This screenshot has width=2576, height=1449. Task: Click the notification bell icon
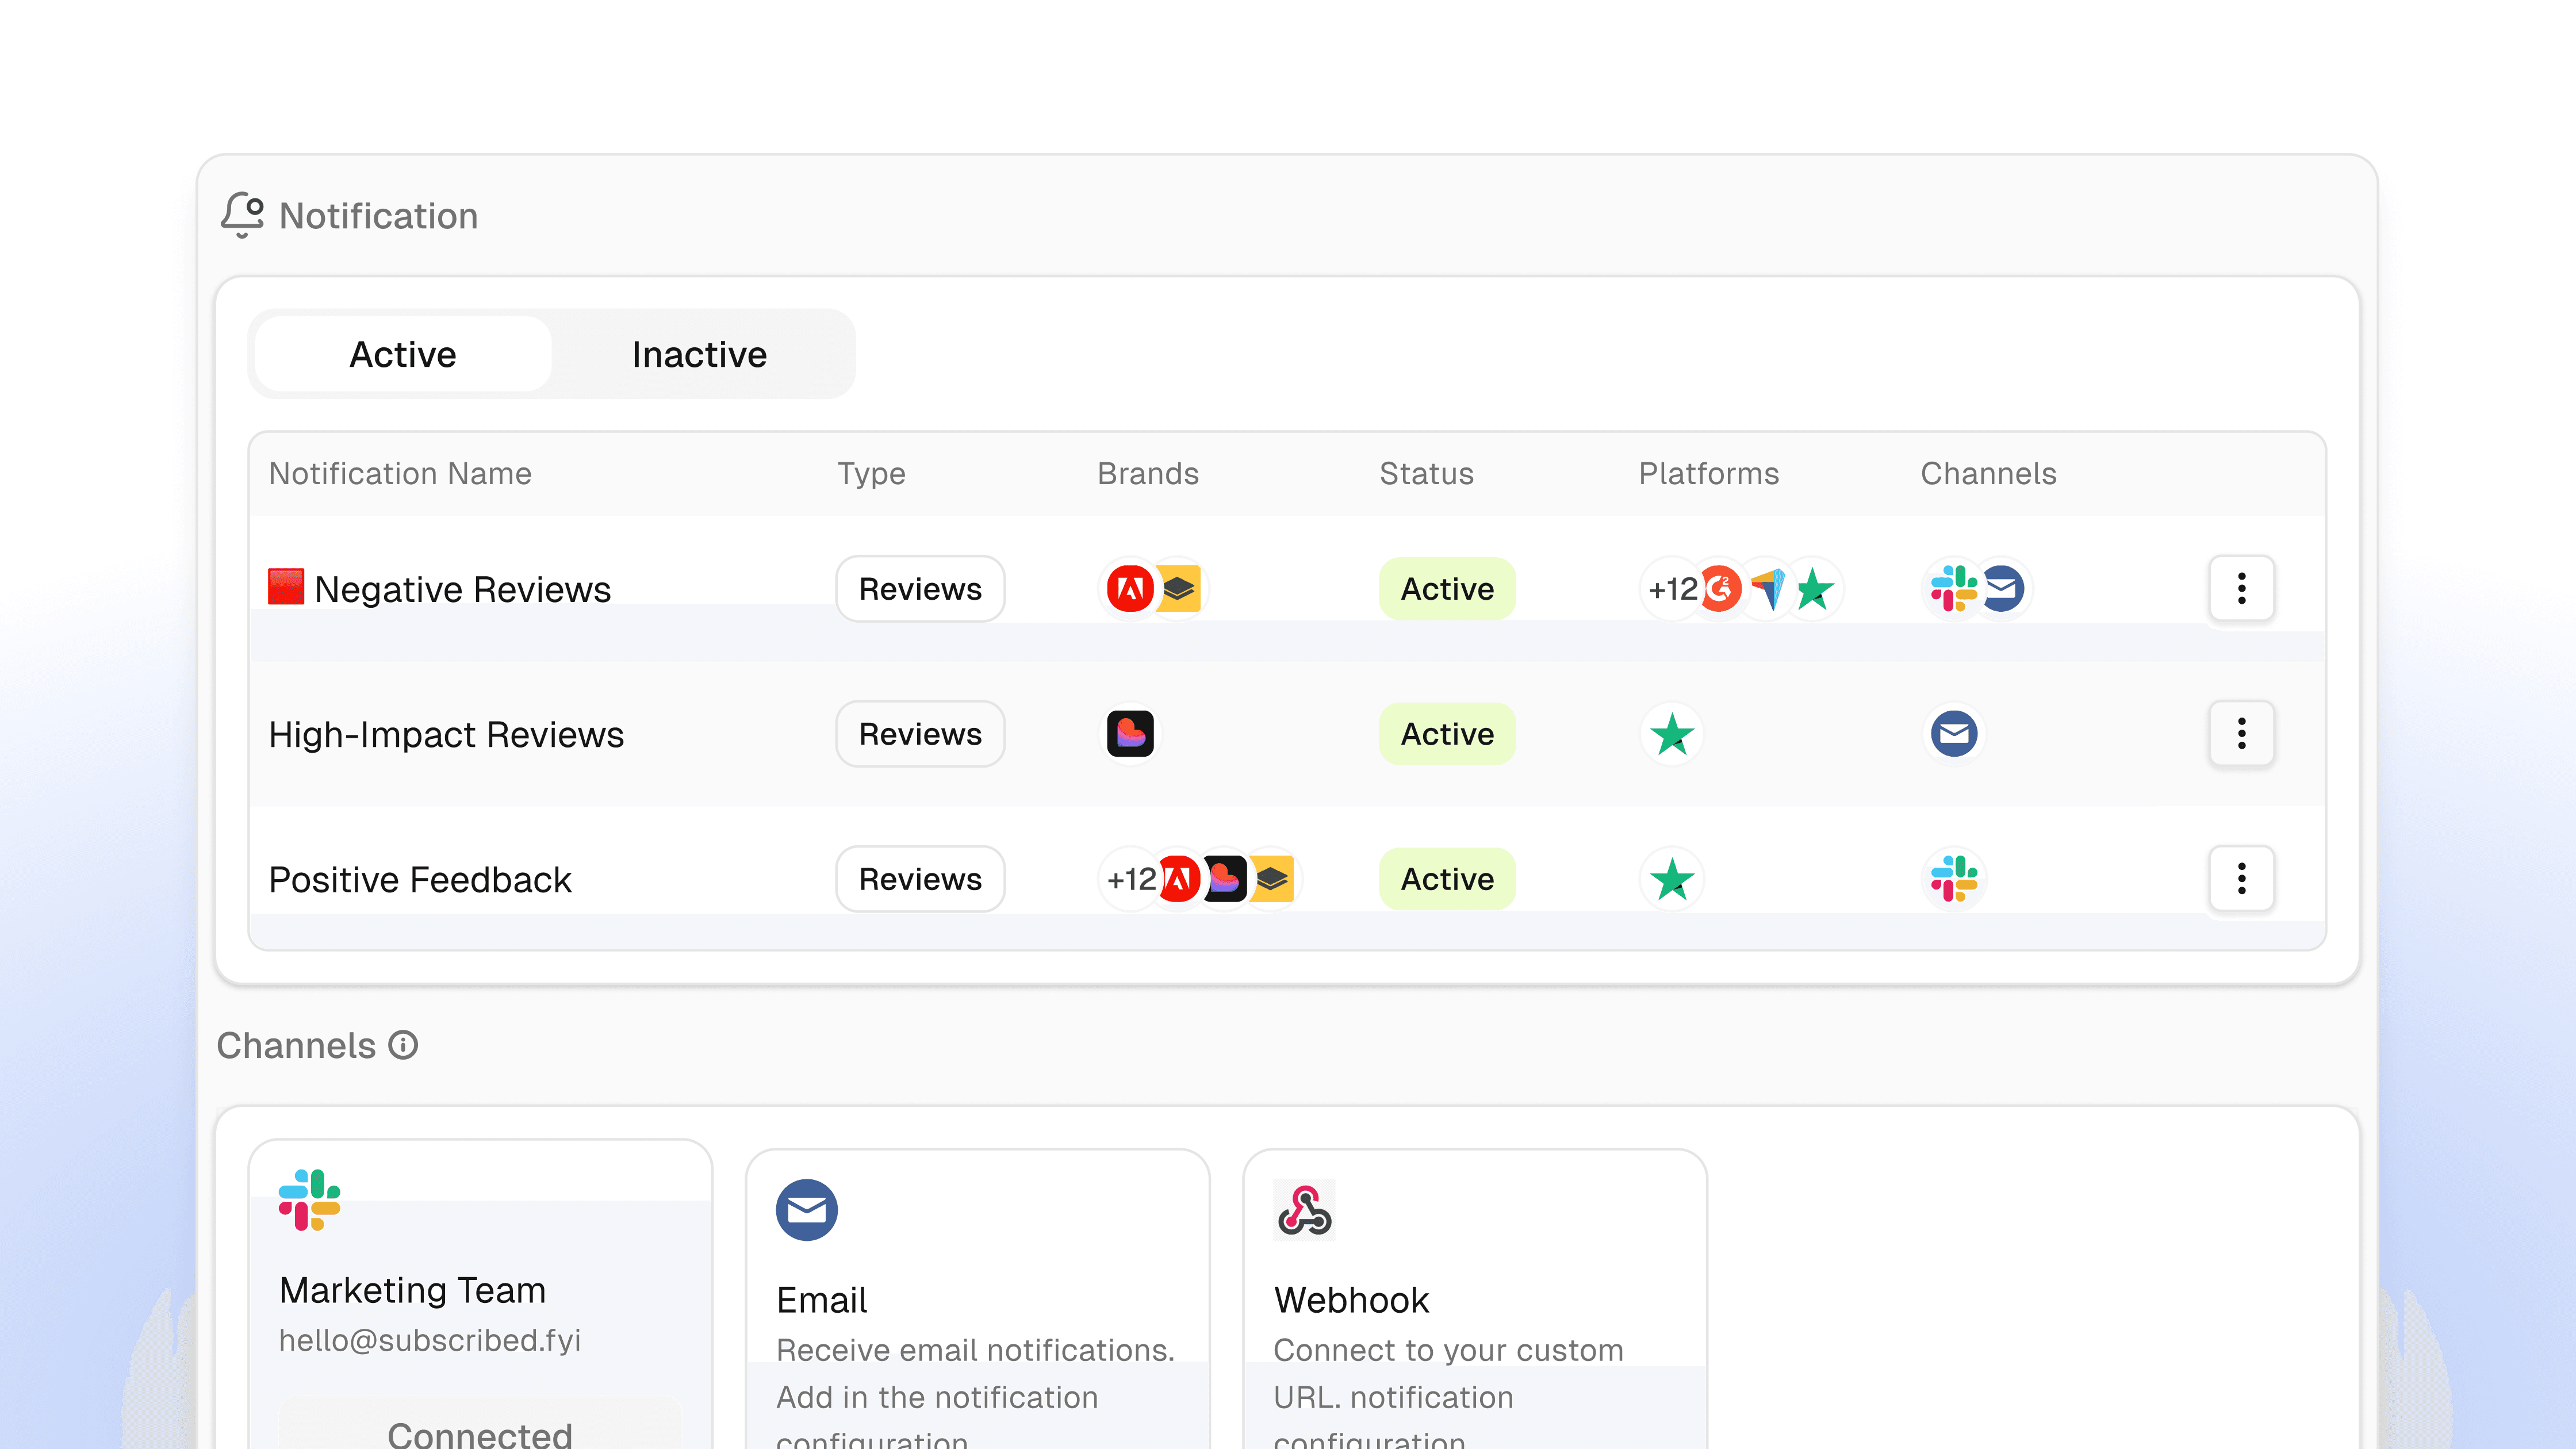(x=242, y=214)
